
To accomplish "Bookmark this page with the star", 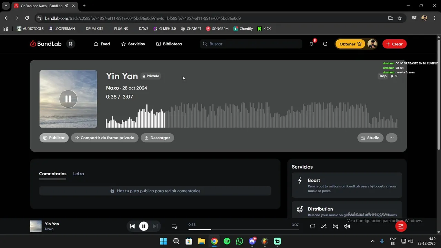I will tap(400, 18).
